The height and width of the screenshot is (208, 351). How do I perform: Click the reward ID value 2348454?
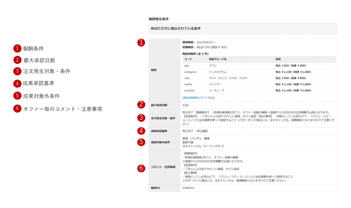(x=188, y=188)
